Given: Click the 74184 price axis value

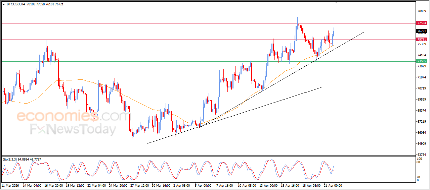Looking at the screenshot, I should click(422, 55).
